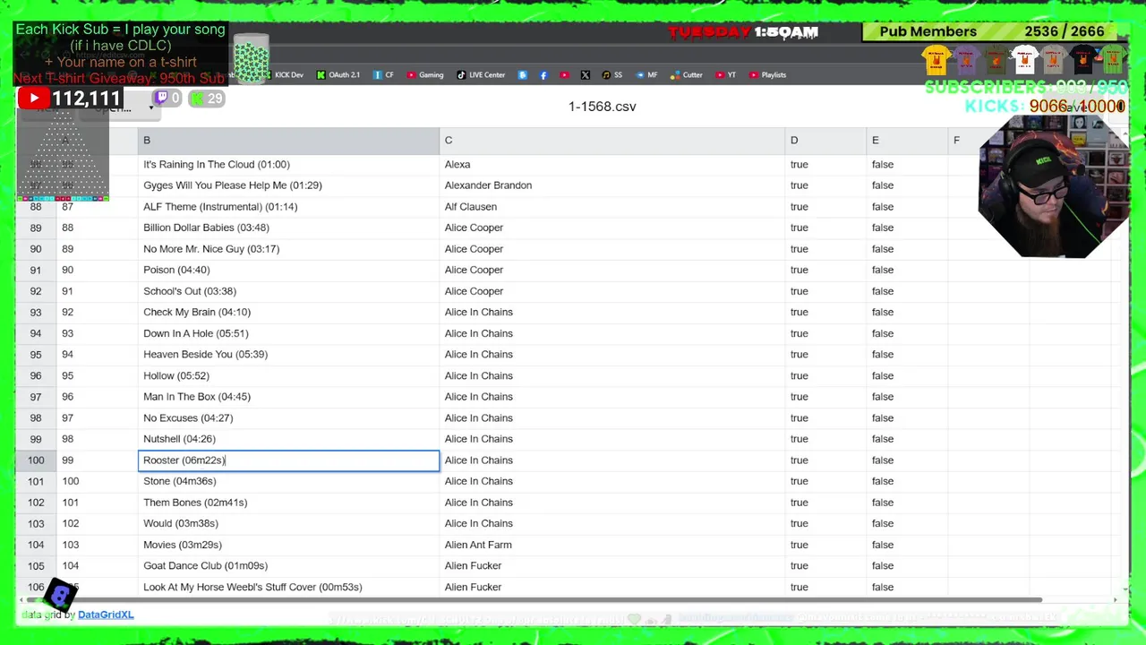The image size is (1146, 645).
Task: Select cell 'It's Raining In The Cloud (01:00)'
Action: click(288, 165)
